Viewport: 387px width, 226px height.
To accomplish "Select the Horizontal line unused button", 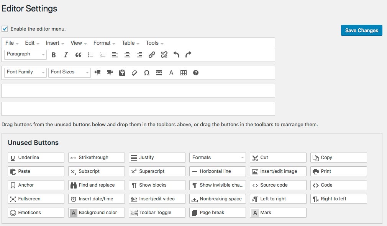I will coord(217,171).
